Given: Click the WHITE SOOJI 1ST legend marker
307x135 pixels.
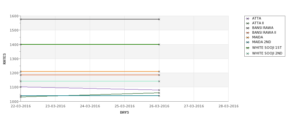Looking at the screenshot, I should [248, 48].
